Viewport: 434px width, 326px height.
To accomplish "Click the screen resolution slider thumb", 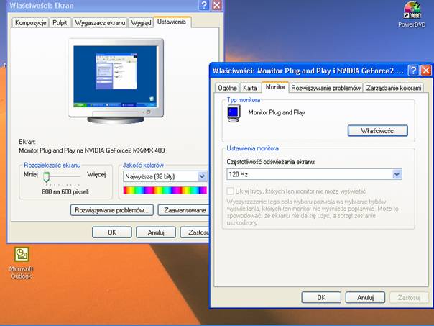I will coord(46,177).
